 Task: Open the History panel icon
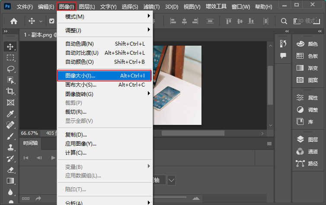click(x=283, y=43)
